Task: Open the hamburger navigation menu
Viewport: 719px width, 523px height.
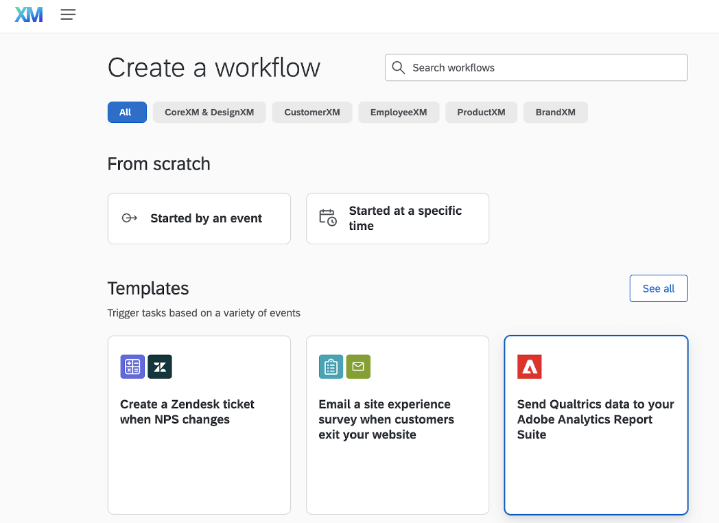Action: coord(68,14)
